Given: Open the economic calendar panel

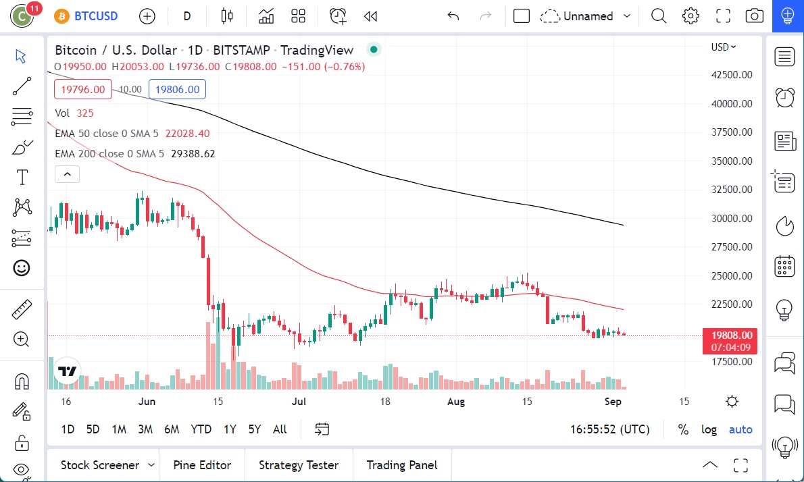Looking at the screenshot, I should pyautogui.click(x=784, y=266).
